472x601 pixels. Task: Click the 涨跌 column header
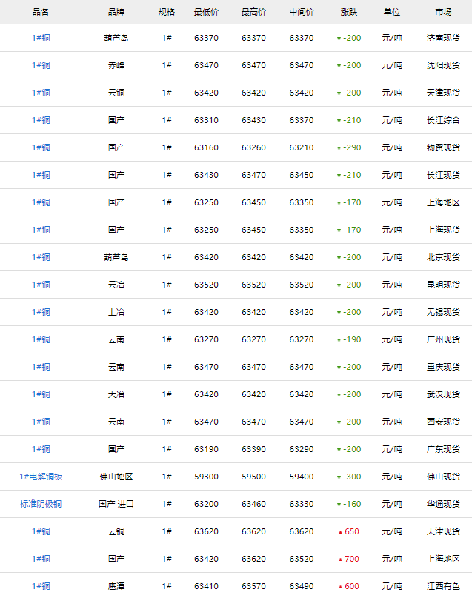coord(349,12)
